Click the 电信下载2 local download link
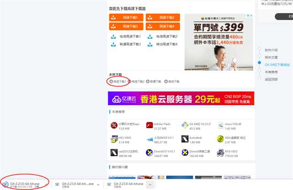 pos(136,81)
